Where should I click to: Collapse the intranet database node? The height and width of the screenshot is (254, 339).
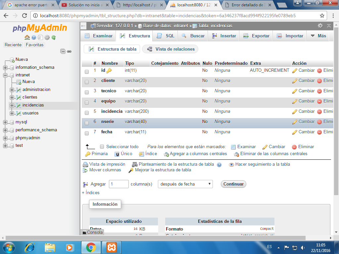(5, 75)
